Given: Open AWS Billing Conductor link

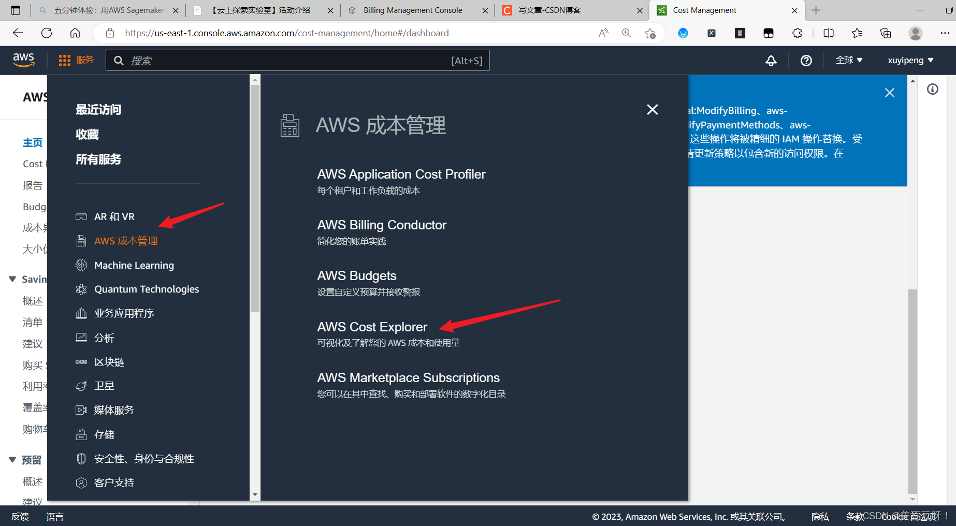Looking at the screenshot, I should tap(382, 225).
